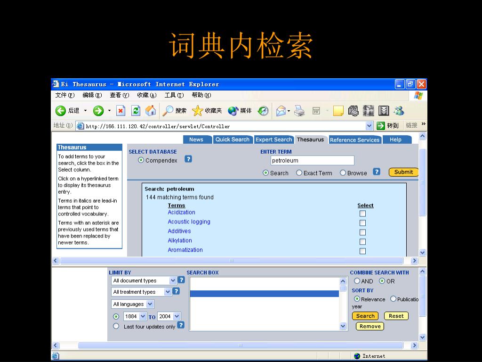This screenshot has width=482, height=362.
Task: Select the Search radio option
Action: point(265,173)
